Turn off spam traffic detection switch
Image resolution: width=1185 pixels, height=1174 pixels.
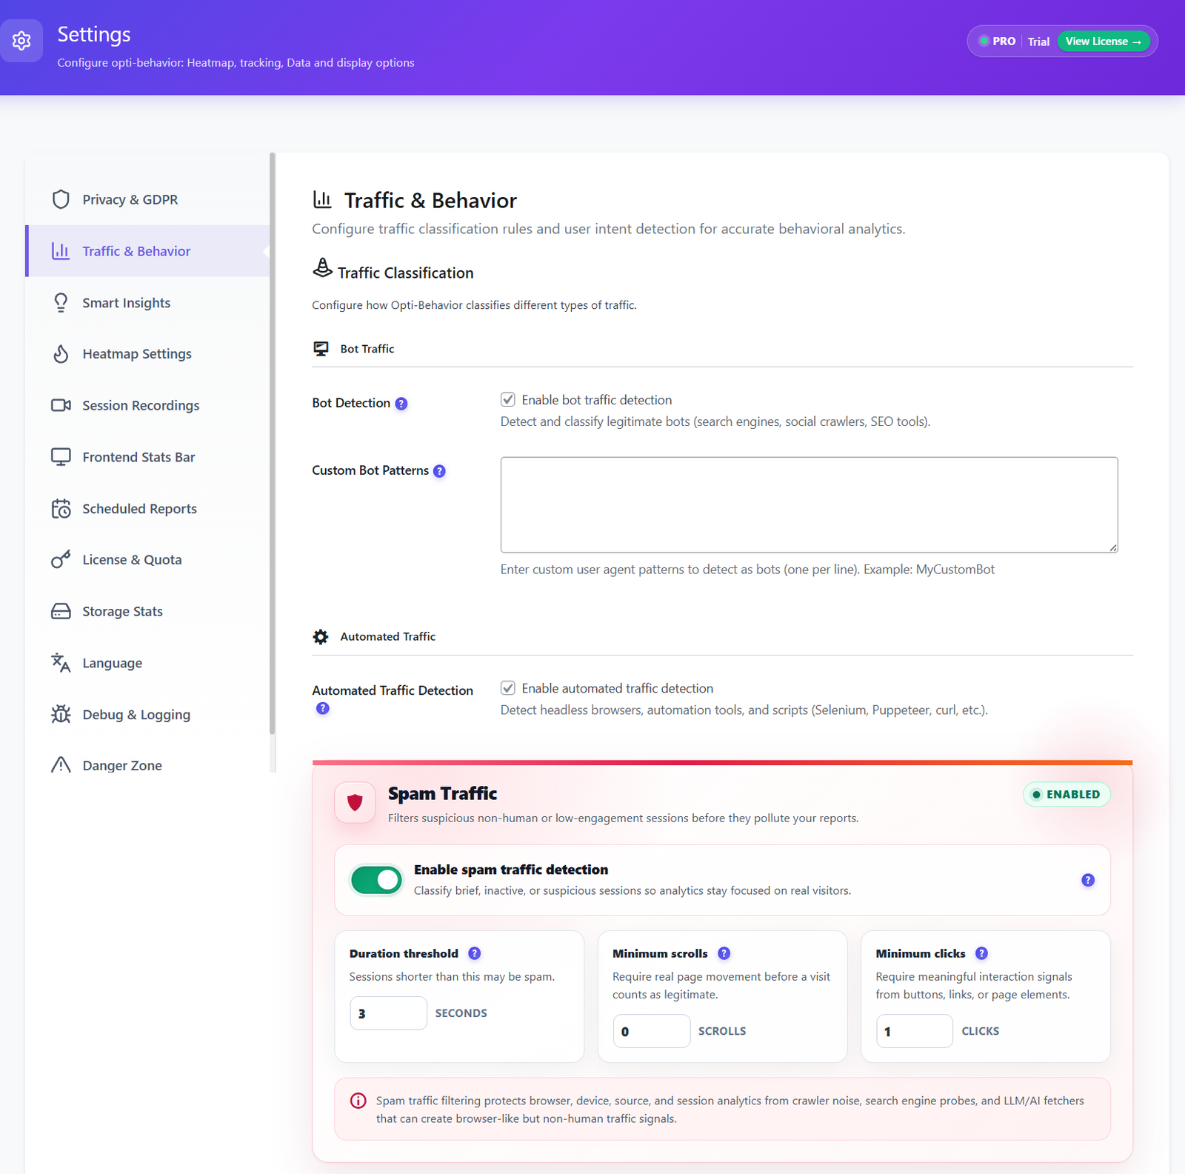[x=376, y=880]
